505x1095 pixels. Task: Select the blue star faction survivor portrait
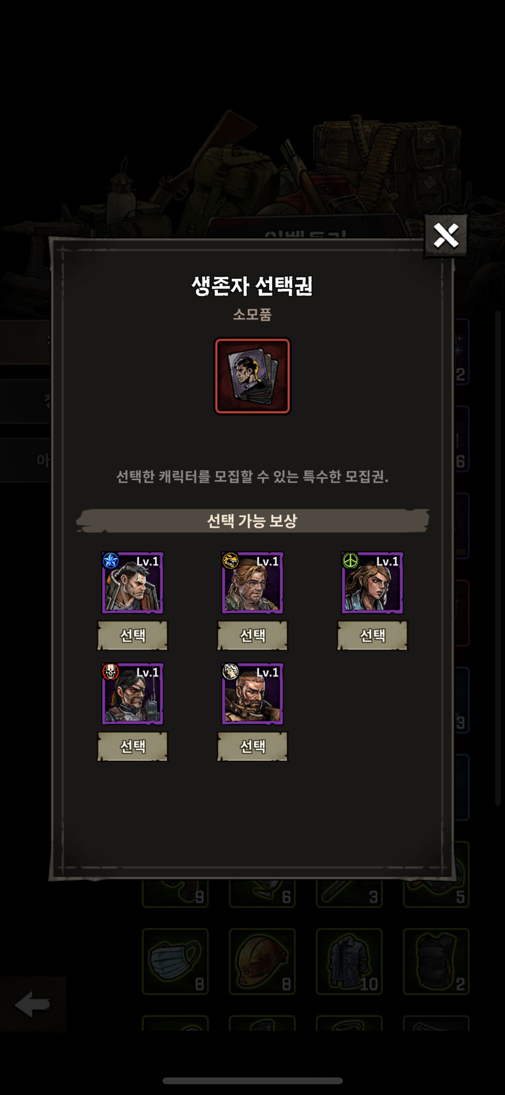(132, 583)
